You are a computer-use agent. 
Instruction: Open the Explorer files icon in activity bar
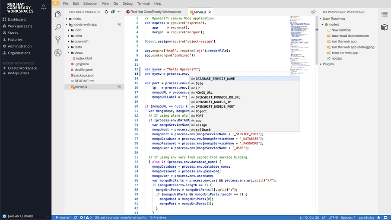point(58,15)
